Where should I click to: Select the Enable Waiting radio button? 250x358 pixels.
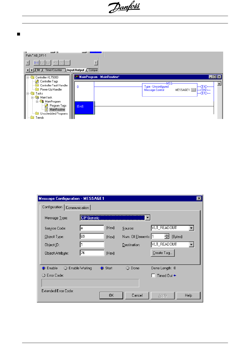point(66,268)
